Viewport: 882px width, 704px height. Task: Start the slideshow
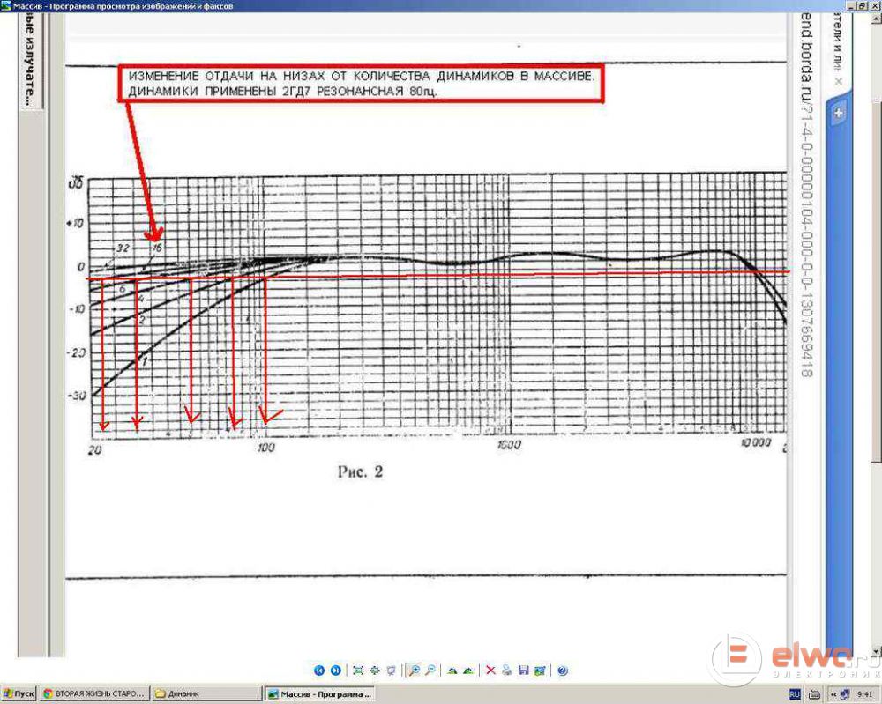tap(389, 671)
